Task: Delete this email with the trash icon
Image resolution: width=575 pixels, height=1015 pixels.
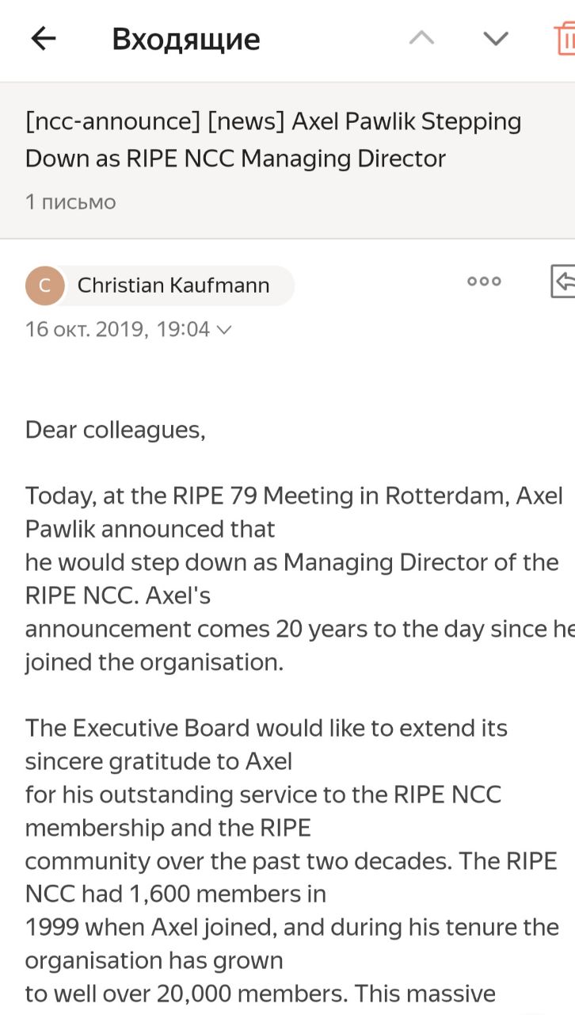Action: (565, 39)
